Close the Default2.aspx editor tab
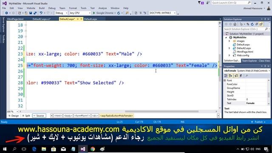Image resolution: width=272 pixels, height=153 pixels. (81, 19)
